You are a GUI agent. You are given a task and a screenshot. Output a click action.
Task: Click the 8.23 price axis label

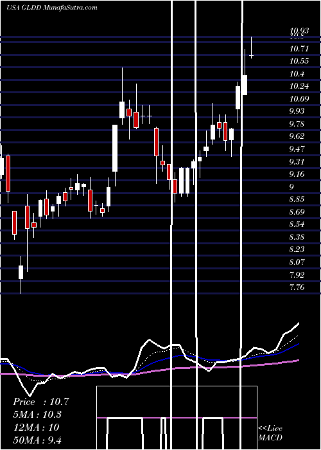click(x=297, y=249)
